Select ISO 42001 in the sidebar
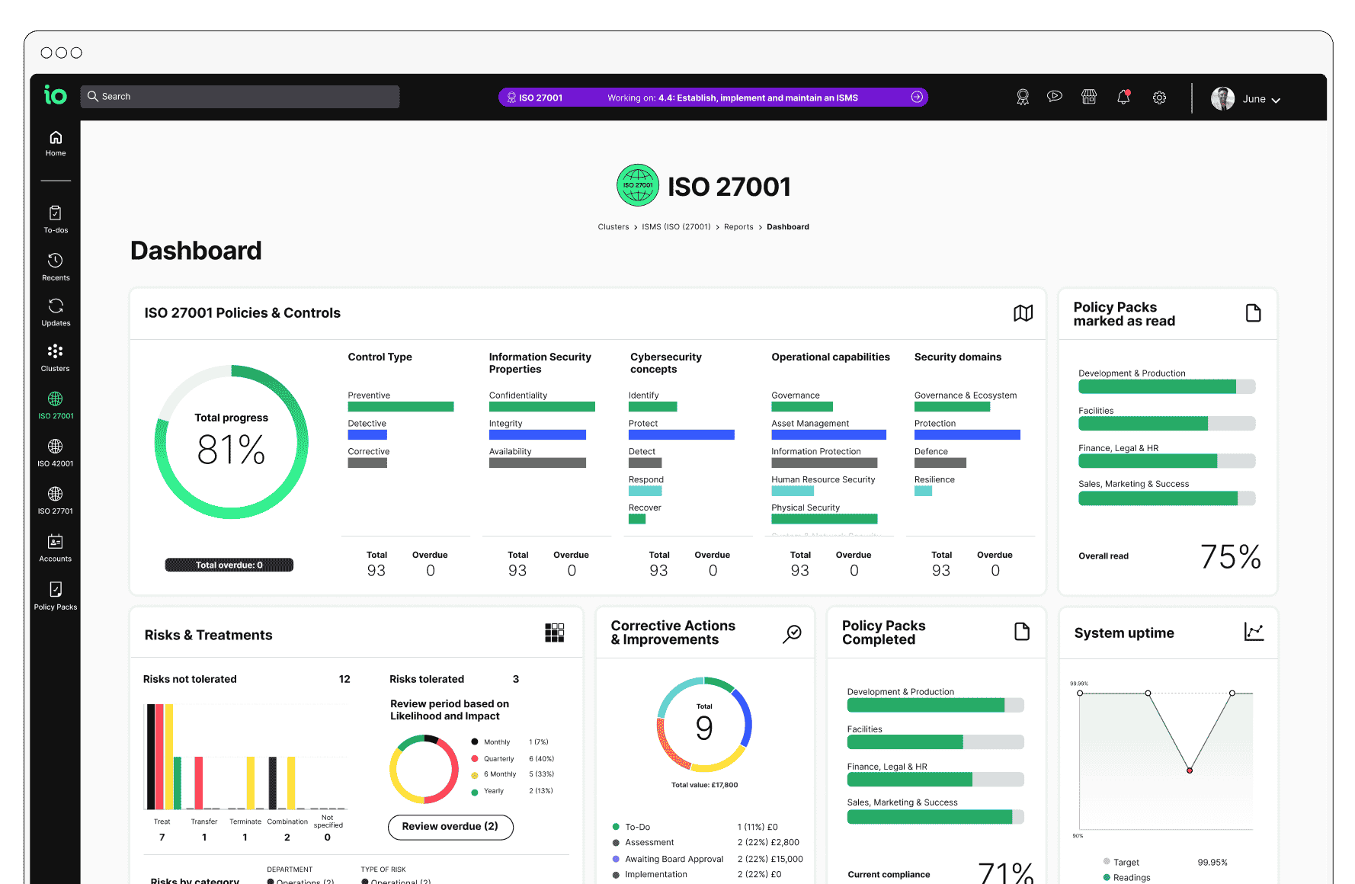This screenshot has width=1355, height=884. click(56, 453)
